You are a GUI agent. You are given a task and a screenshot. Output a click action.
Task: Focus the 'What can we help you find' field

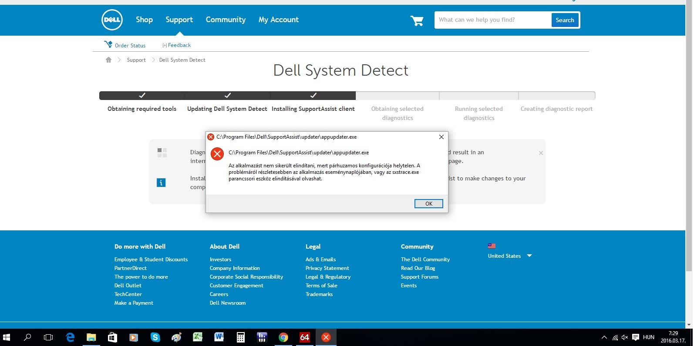[493, 20]
